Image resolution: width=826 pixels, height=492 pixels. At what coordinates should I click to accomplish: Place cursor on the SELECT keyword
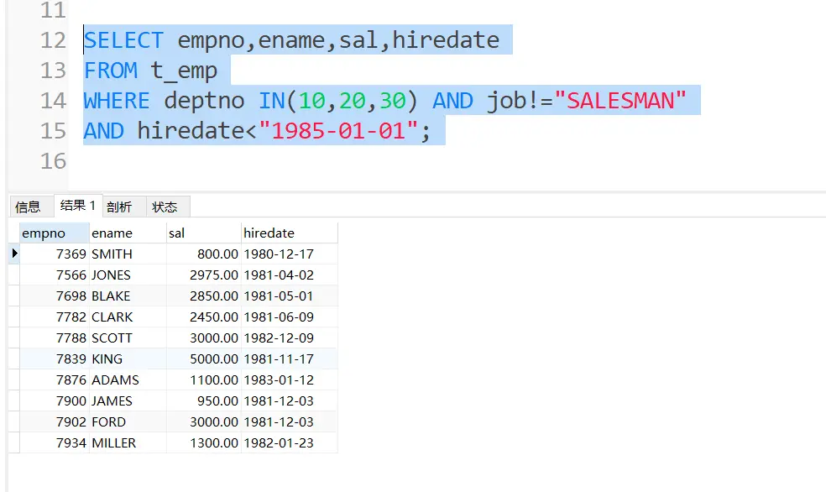coord(123,40)
